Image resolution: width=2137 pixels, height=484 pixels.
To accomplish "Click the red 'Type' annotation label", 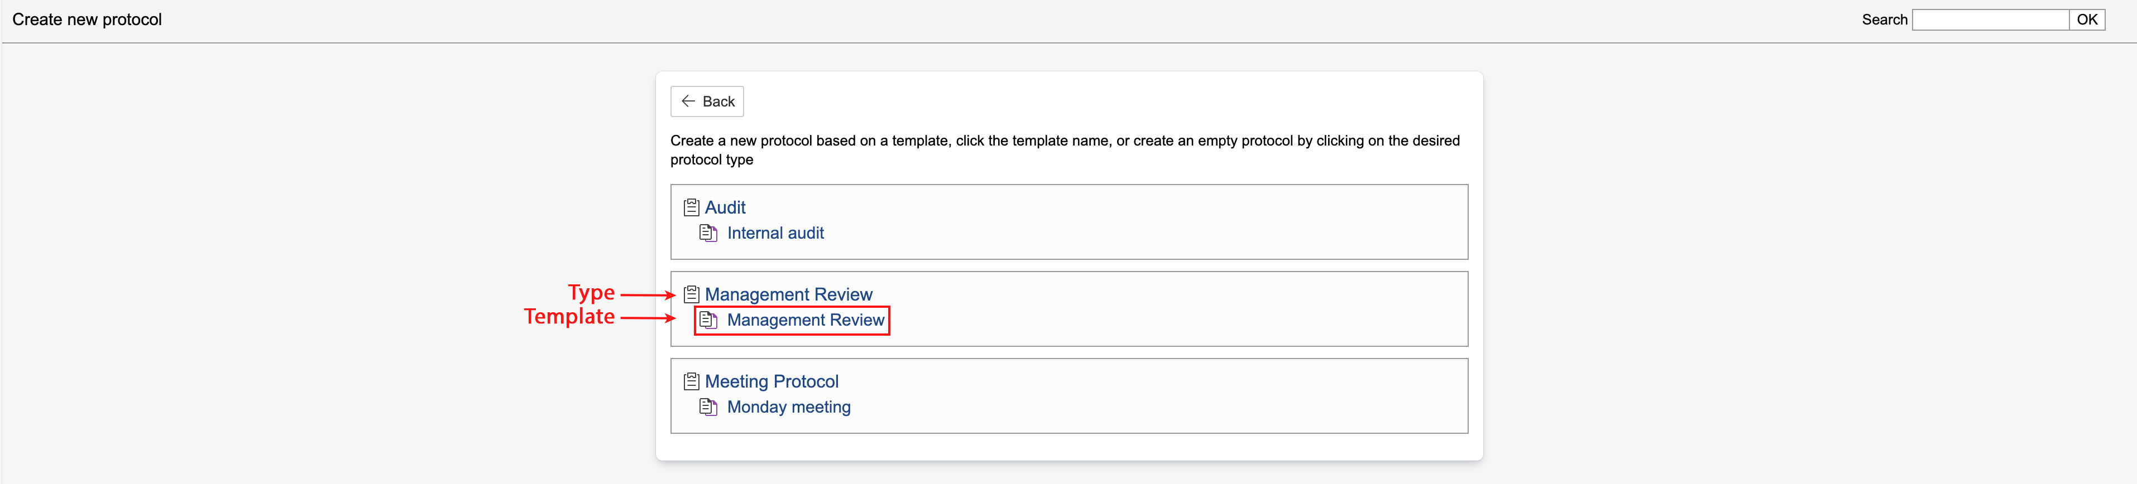I will pyautogui.click(x=591, y=293).
